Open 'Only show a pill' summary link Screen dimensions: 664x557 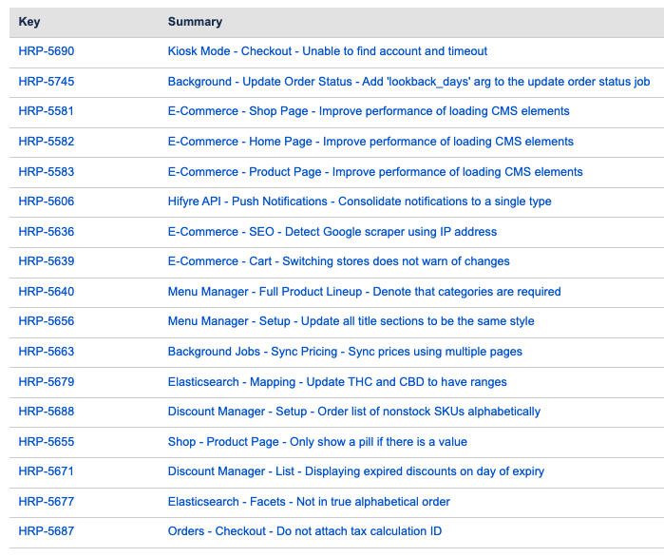tap(317, 442)
